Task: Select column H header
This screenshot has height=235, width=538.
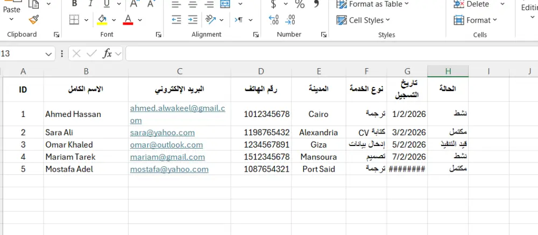Action: 448,71
